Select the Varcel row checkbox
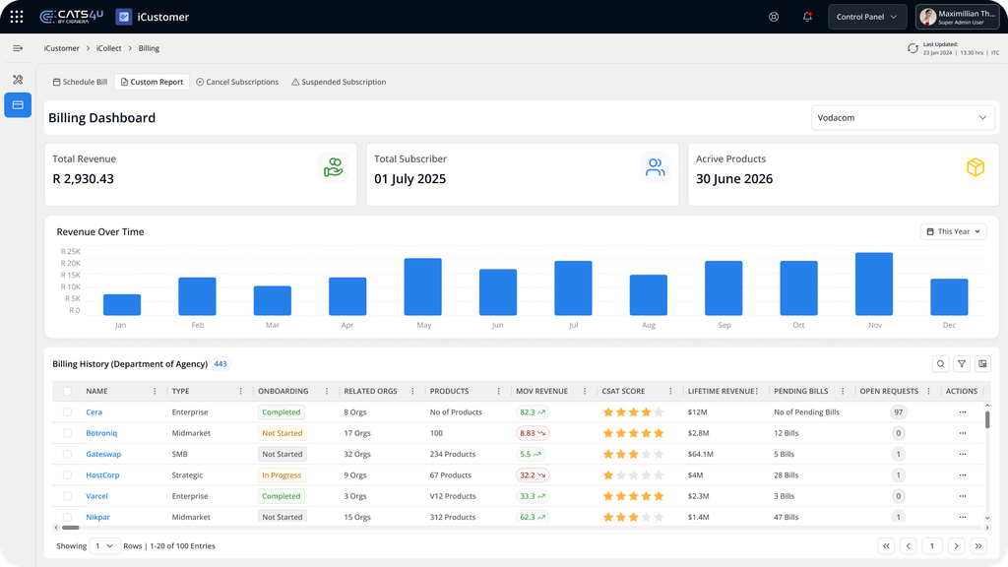 tap(68, 496)
